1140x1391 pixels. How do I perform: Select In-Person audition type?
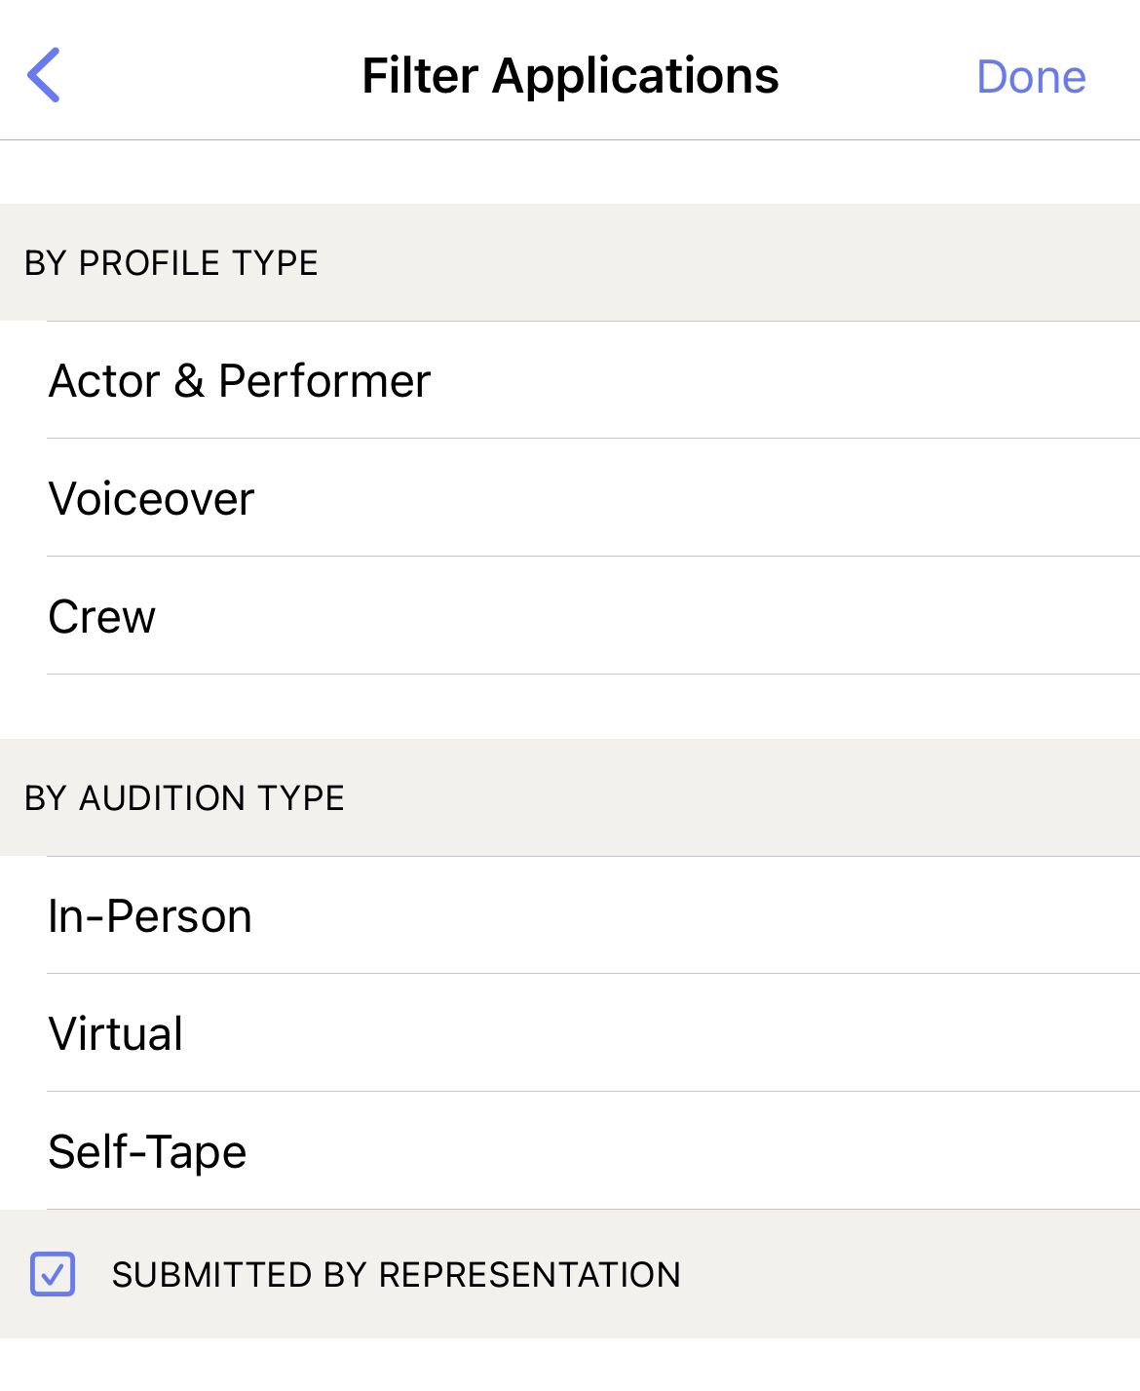pos(570,915)
